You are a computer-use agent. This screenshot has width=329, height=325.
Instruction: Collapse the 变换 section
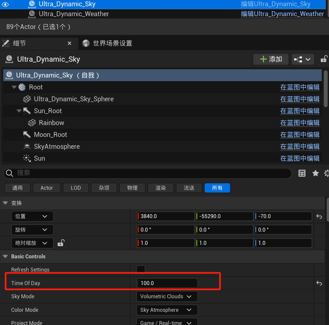coord(5,203)
